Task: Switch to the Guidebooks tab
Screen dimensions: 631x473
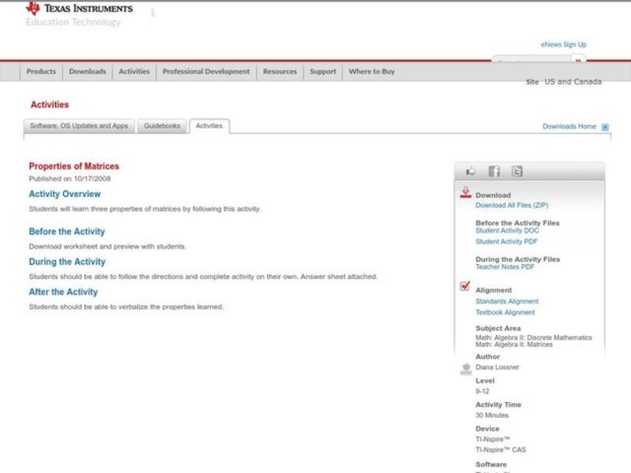Action: (162, 126)
